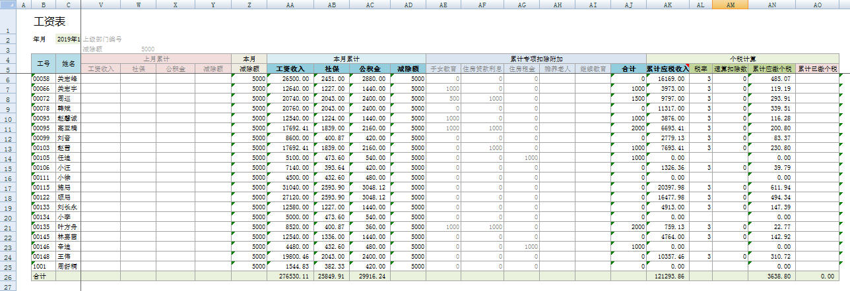Select the 累计专项扣除附加 header cell

[536, 59]
